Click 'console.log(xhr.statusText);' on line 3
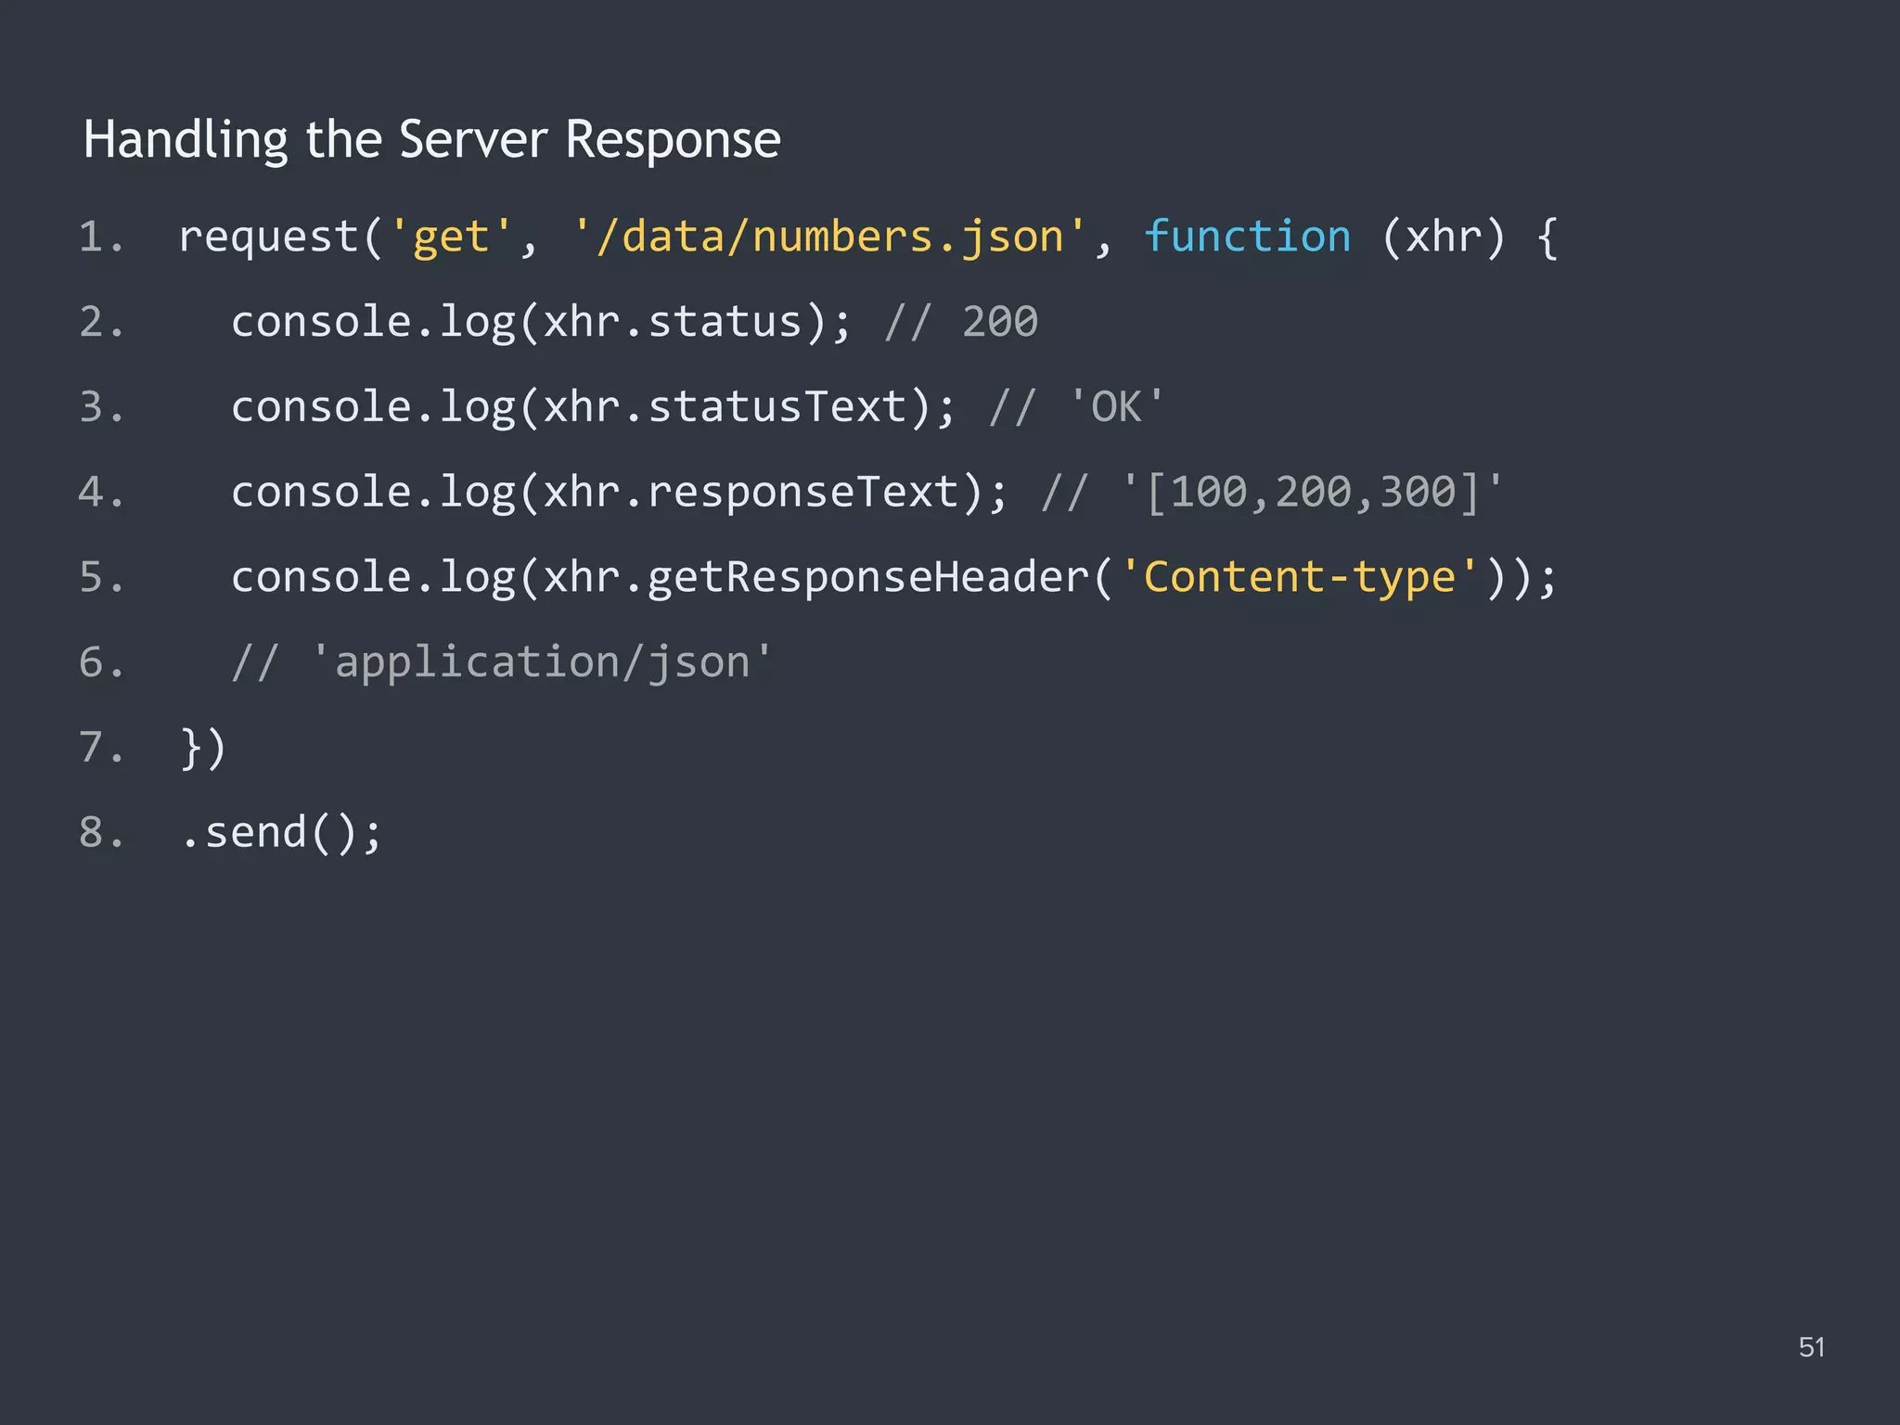 (592, 407)
